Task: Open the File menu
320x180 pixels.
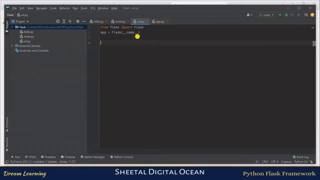Action: 14,8
